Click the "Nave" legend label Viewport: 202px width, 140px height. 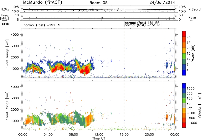click(x=192, y=18)
